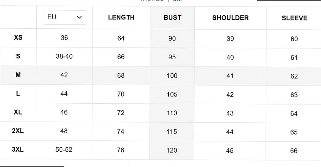Click sleeve value 66 in 3XL row

[x=294, y=151]
